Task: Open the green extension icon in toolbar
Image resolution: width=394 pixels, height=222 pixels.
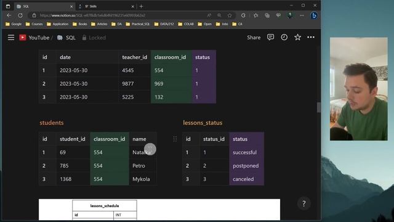Action: pyautogui.click(x=290, y=15)
